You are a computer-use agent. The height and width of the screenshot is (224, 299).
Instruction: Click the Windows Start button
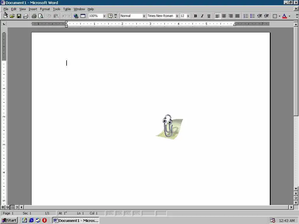(9, 220)
